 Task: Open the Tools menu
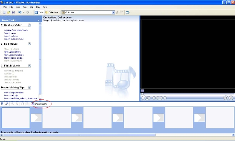tap(25, 7)
